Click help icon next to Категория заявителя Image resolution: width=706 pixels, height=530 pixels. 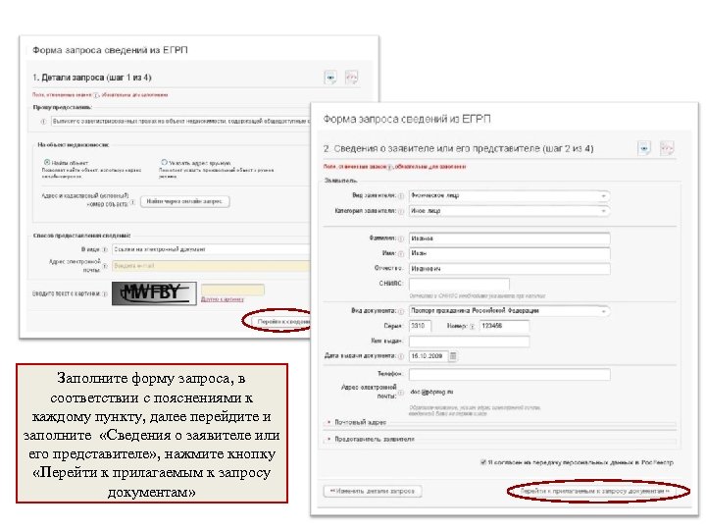click(x=400, y=211)
